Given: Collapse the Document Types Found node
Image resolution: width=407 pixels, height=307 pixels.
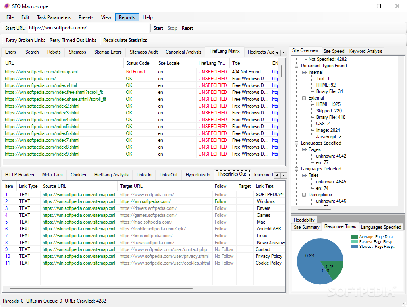Looking at the screenshot, I should pos(296,66).
